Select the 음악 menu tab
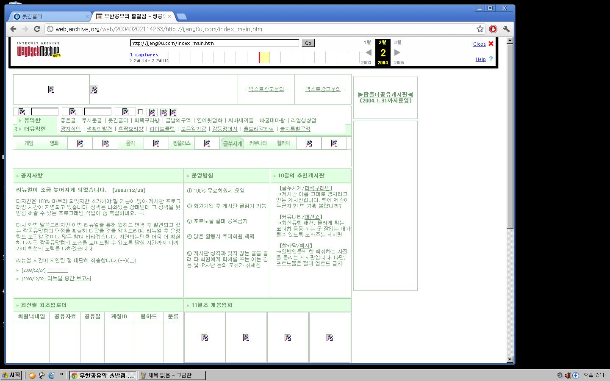 (x=130, y=143)
